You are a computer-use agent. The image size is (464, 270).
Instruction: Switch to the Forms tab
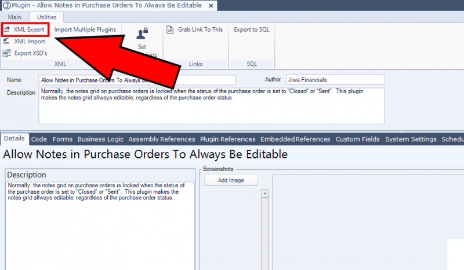tap(63, 139)
